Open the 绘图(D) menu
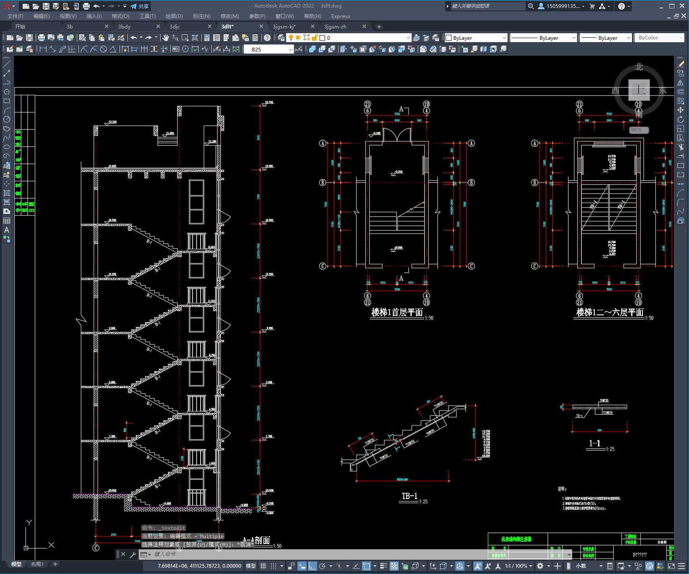 click(174, 16)
